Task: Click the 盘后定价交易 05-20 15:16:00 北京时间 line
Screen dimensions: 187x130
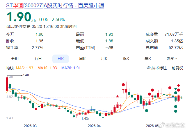Action: click(x=41, y=26)
